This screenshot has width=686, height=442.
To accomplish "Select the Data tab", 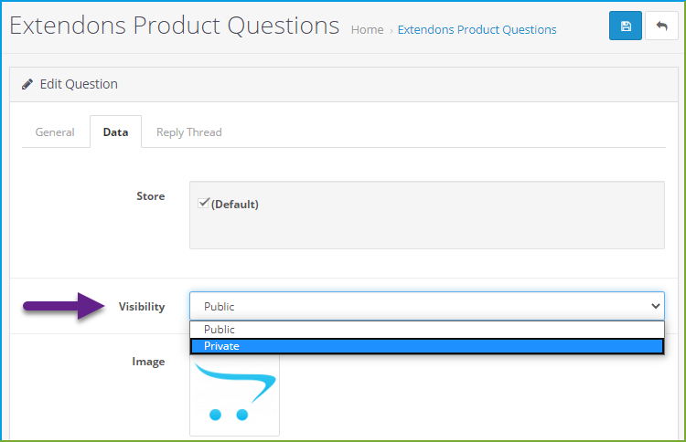I will point(115,132).
